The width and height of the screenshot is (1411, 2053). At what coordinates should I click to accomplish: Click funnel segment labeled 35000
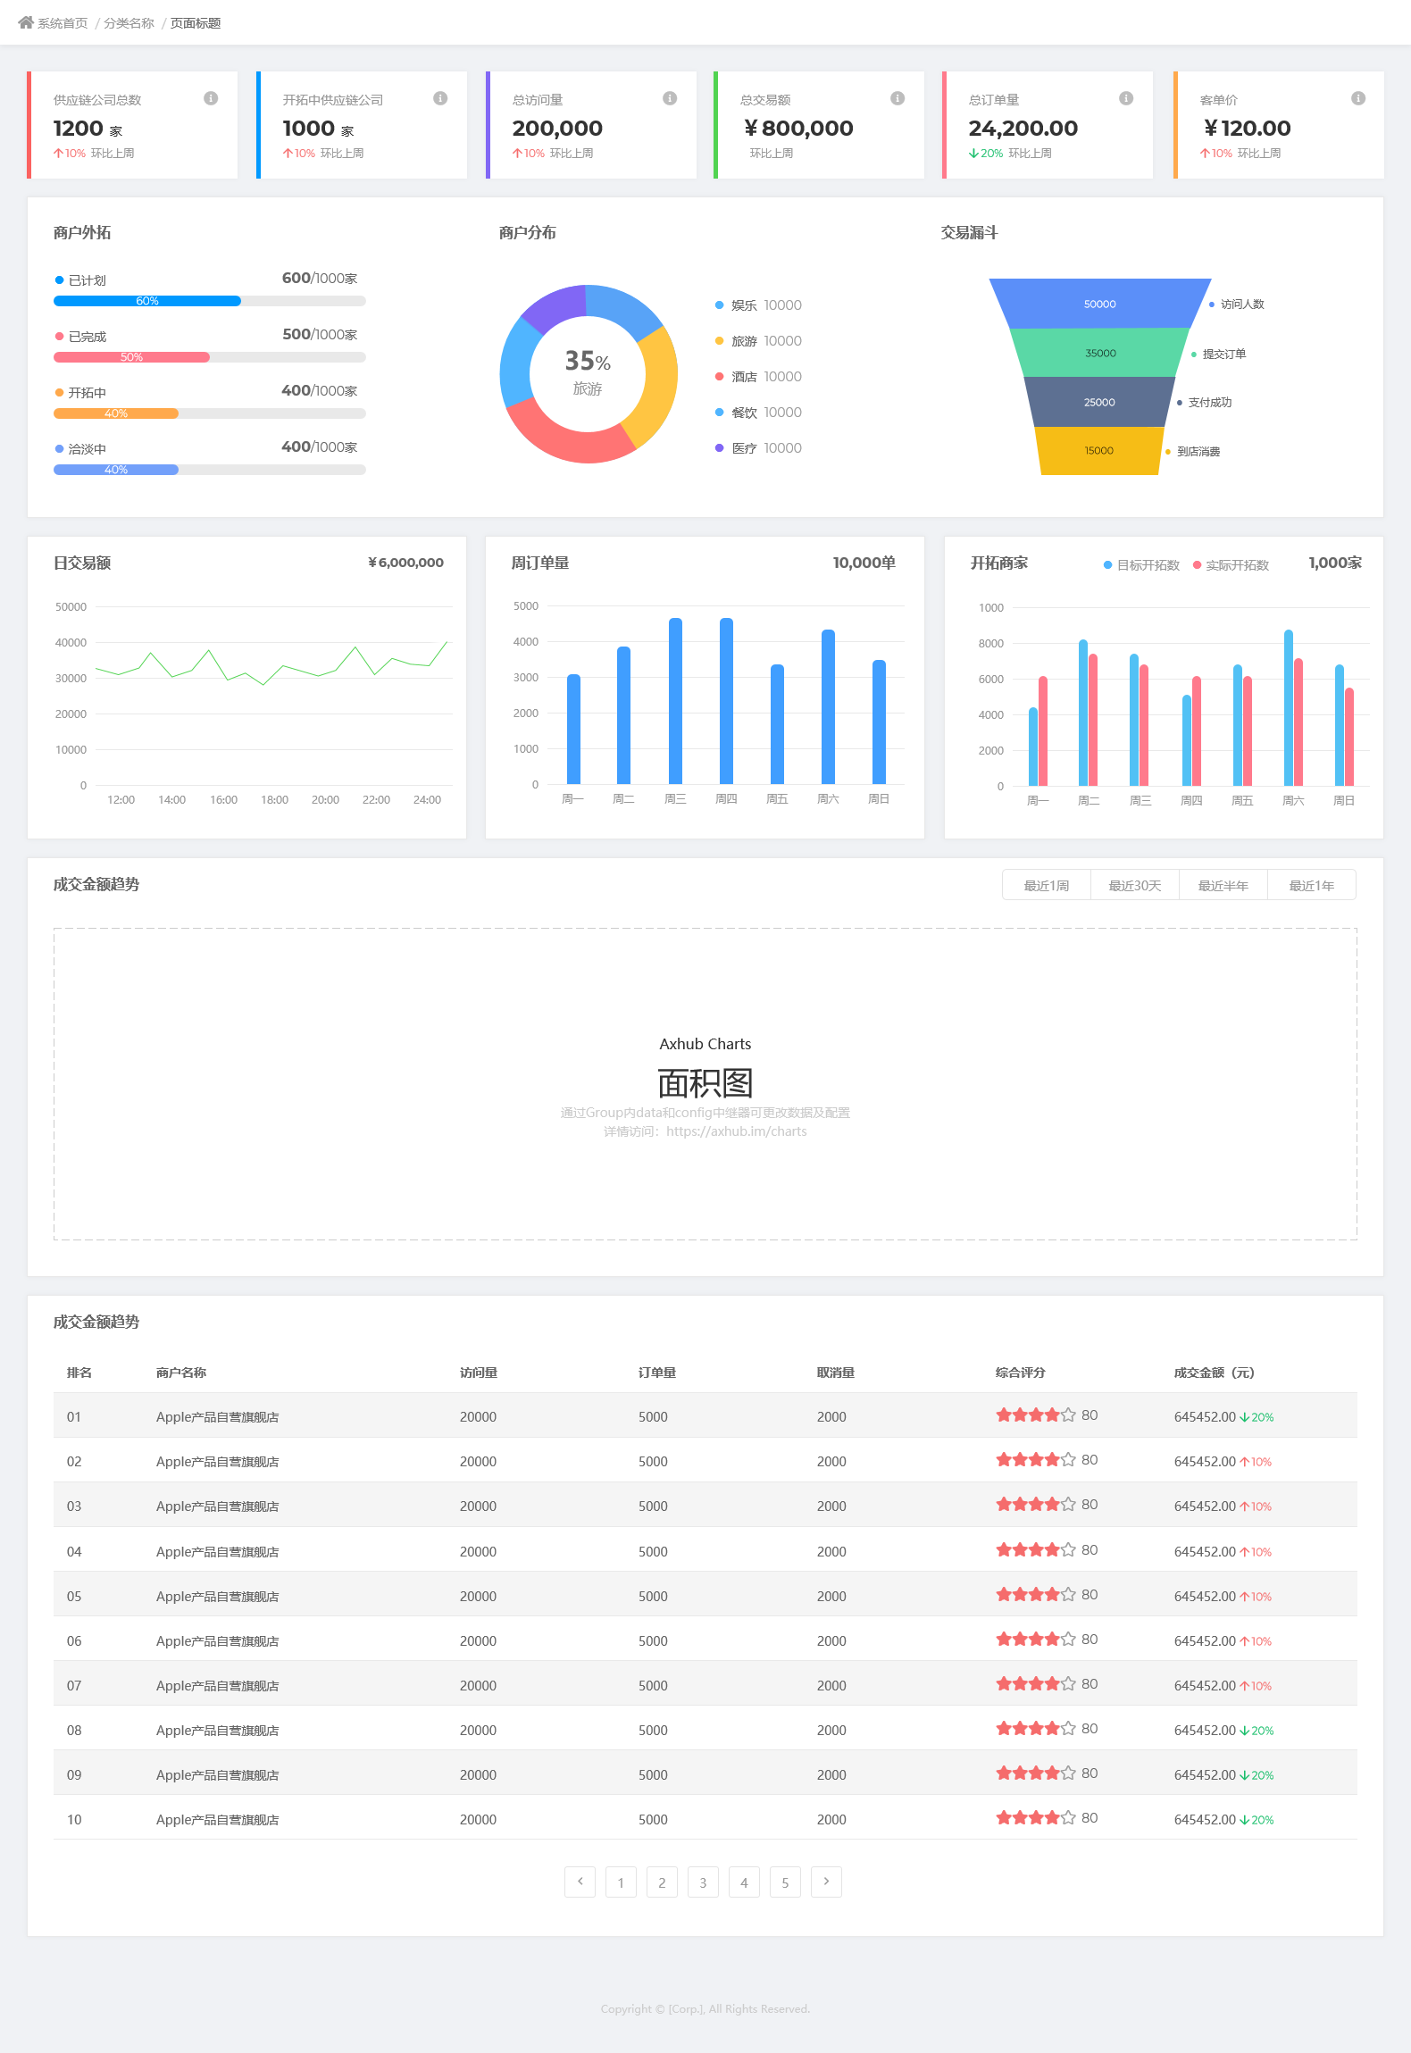click(1100, 353)
